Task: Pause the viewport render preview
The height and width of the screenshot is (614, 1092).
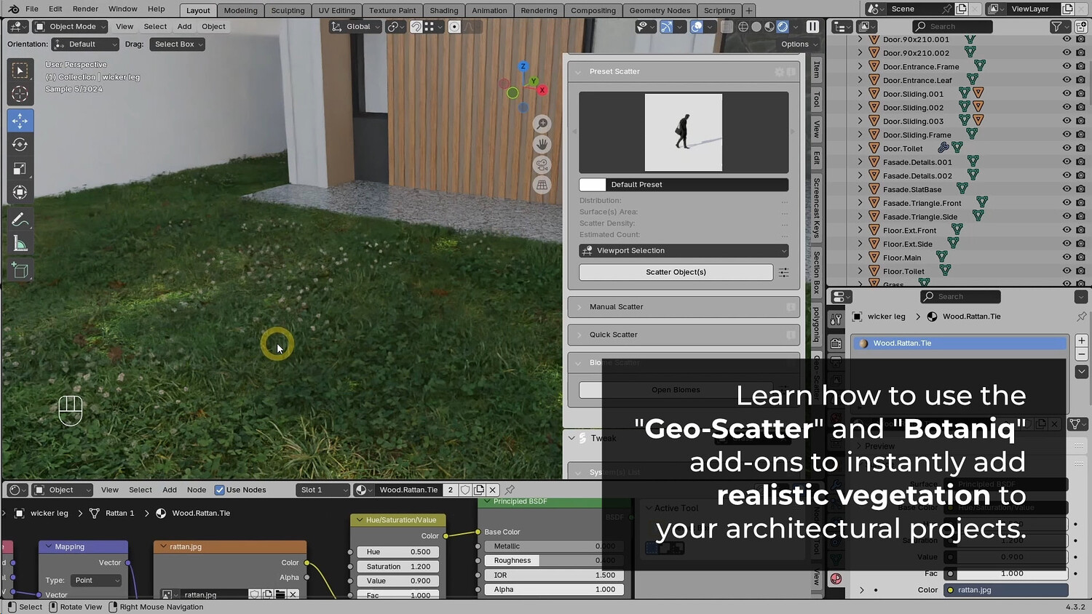Action: (812, 27)
